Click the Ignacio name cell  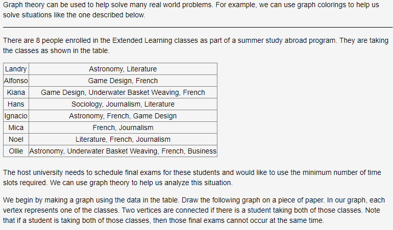pyautogui.click(x=16, y=116)
